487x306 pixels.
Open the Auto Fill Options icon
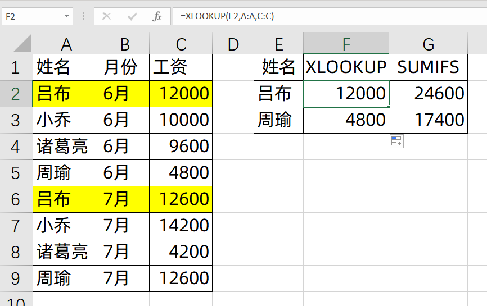pyautogui.click(x=396, y=142)
